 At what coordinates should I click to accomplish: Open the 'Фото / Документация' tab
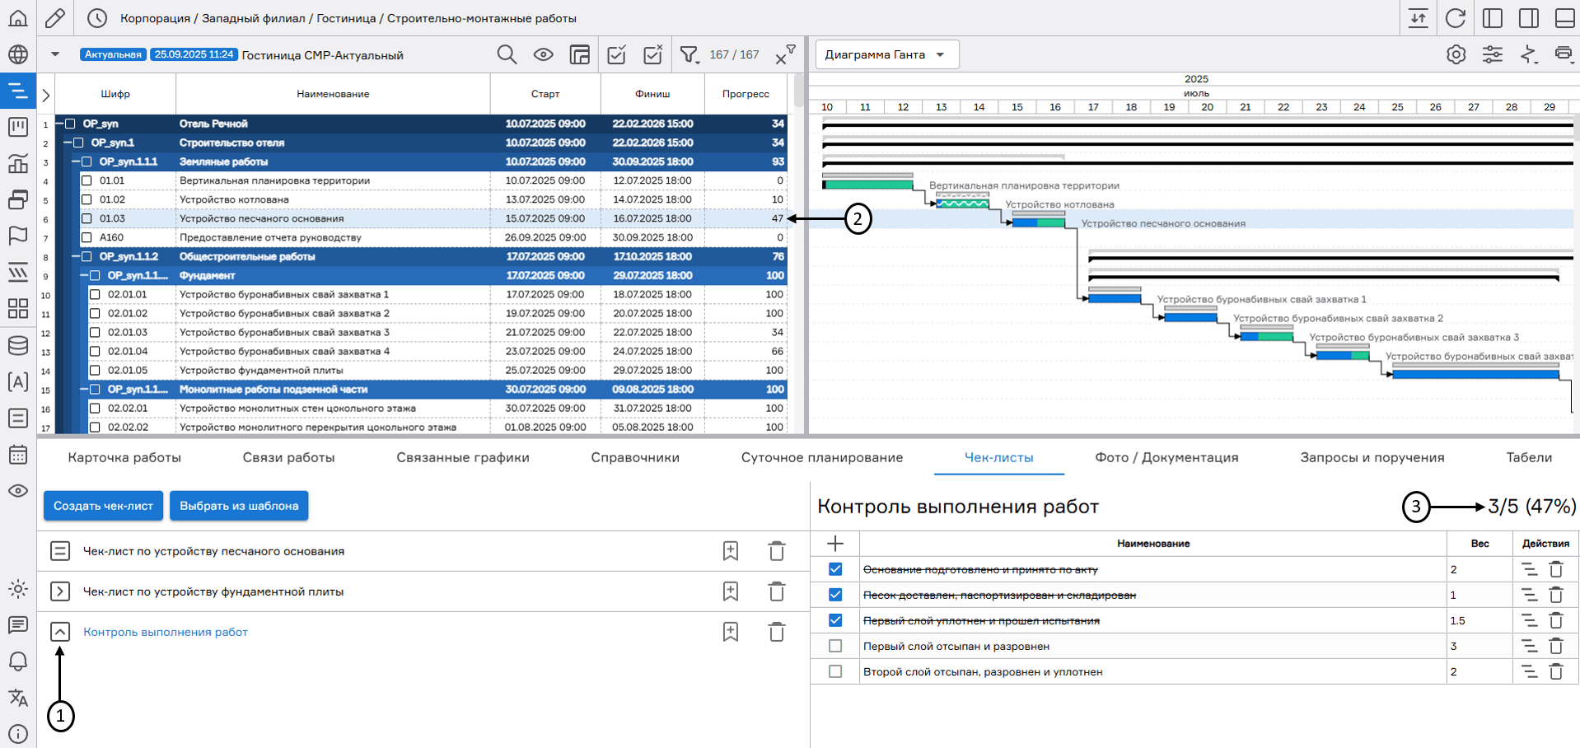click(x=1166, y=458)
